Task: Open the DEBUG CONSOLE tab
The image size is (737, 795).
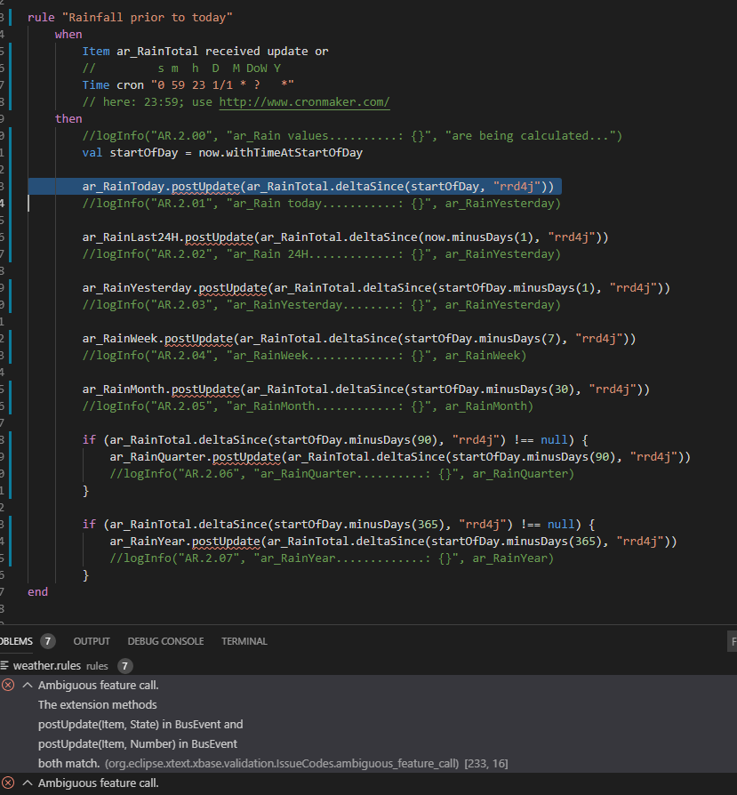Action: (165, 641)
